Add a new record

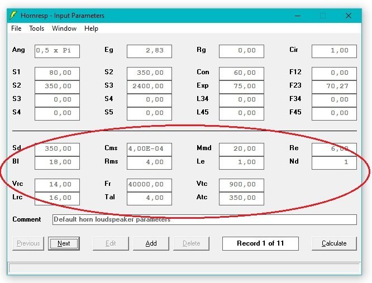point(151,243)
